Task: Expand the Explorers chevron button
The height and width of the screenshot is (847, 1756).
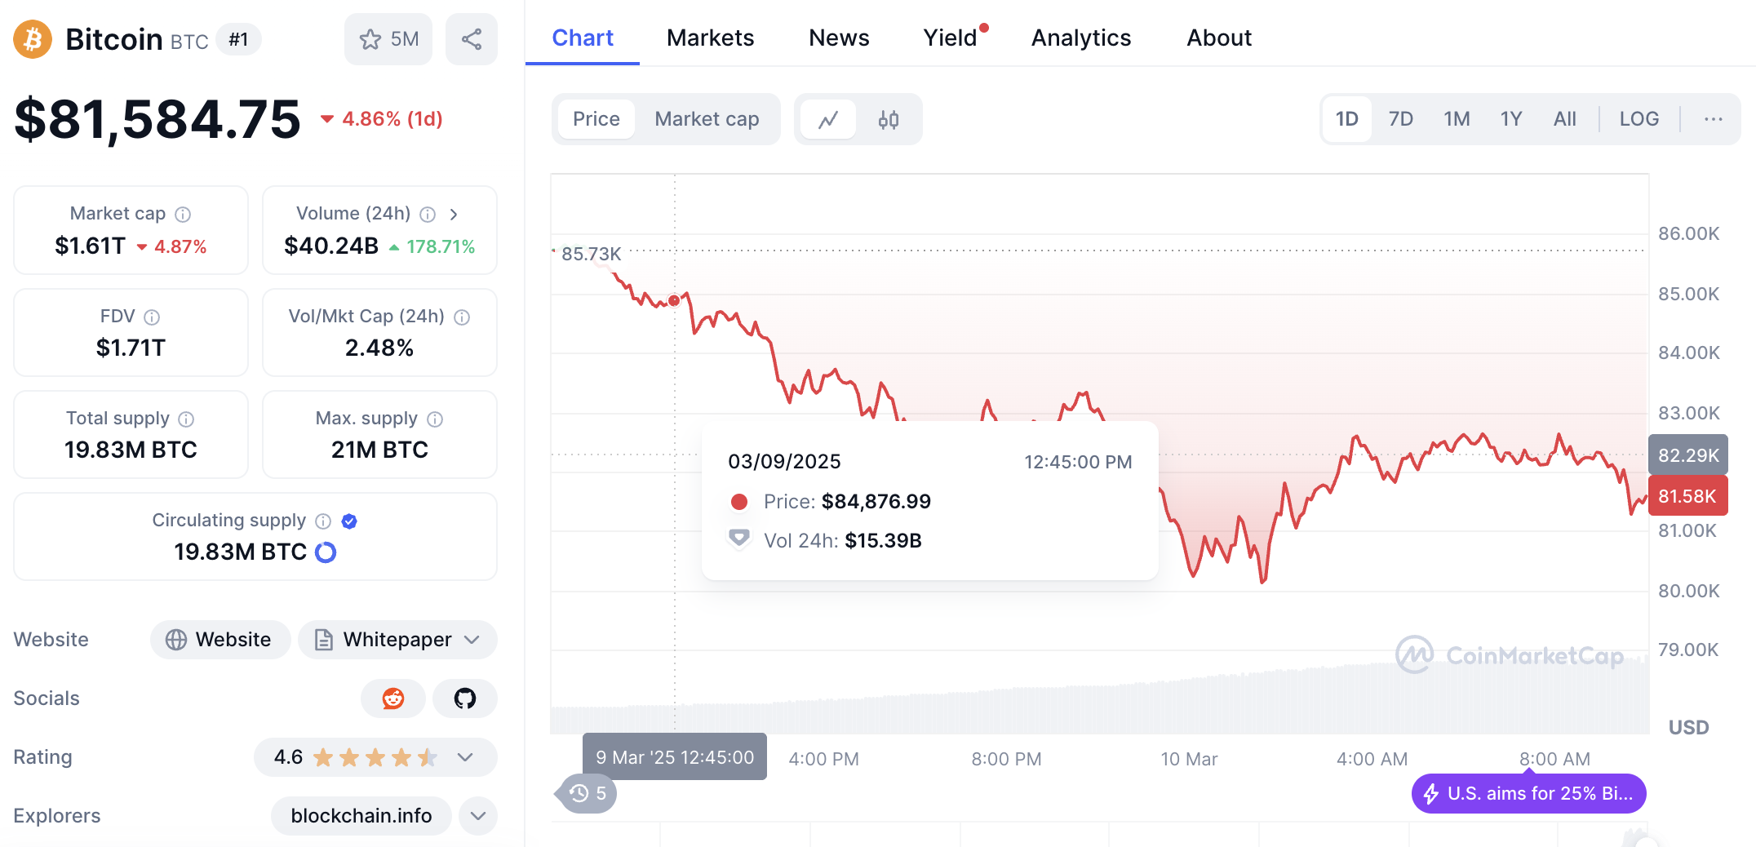Action: point(478,816)
